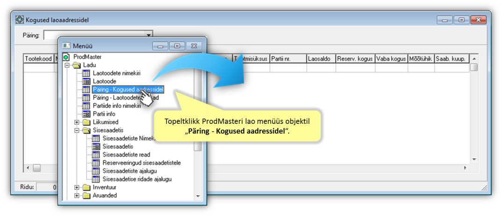Click the Sisesaadetis folder icon
Viewport: 502px width, 216px height.
tap(86, 130)
